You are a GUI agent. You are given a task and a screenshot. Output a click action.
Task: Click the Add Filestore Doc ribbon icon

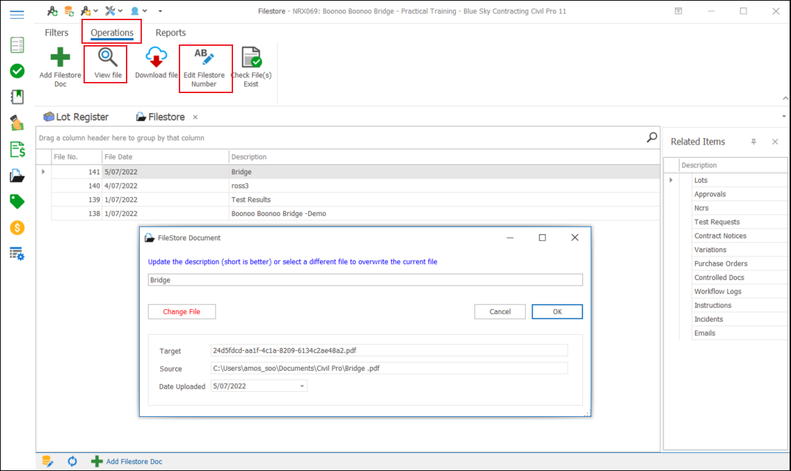point(60,58)
